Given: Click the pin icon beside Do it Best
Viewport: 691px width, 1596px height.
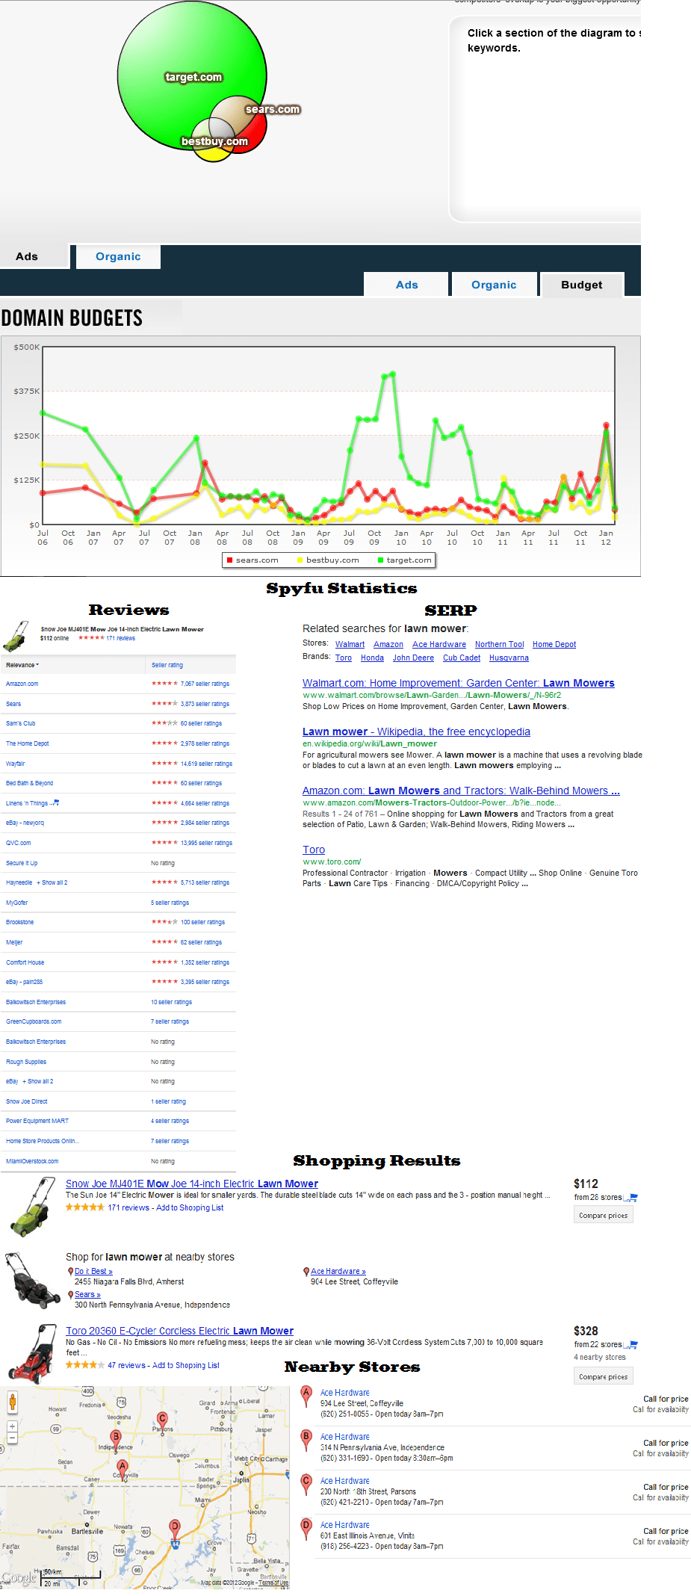Looking at the screenshot, I should click(71, 1271).
